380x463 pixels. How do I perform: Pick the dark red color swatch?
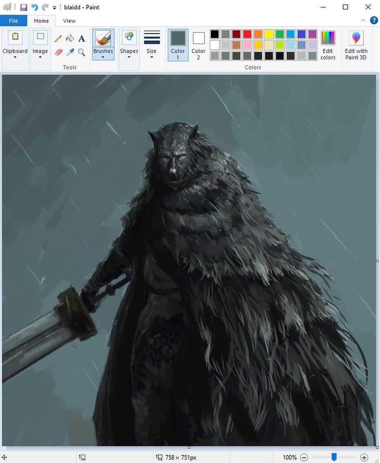[236, 34]
